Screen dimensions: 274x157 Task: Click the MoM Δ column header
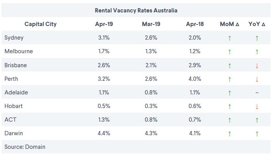coord(229,24)
